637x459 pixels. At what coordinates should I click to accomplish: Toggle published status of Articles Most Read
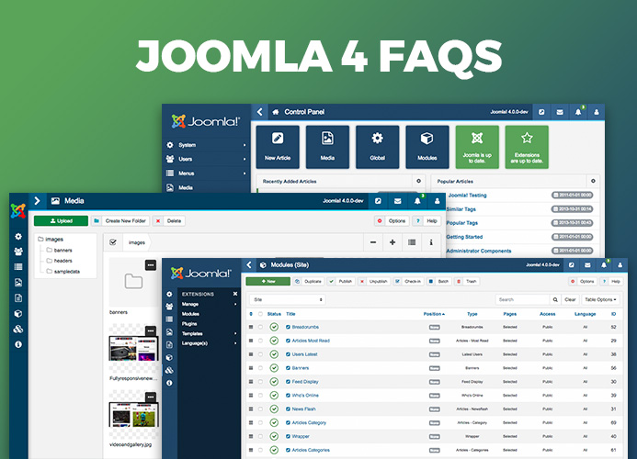click(x=274, y=341)
